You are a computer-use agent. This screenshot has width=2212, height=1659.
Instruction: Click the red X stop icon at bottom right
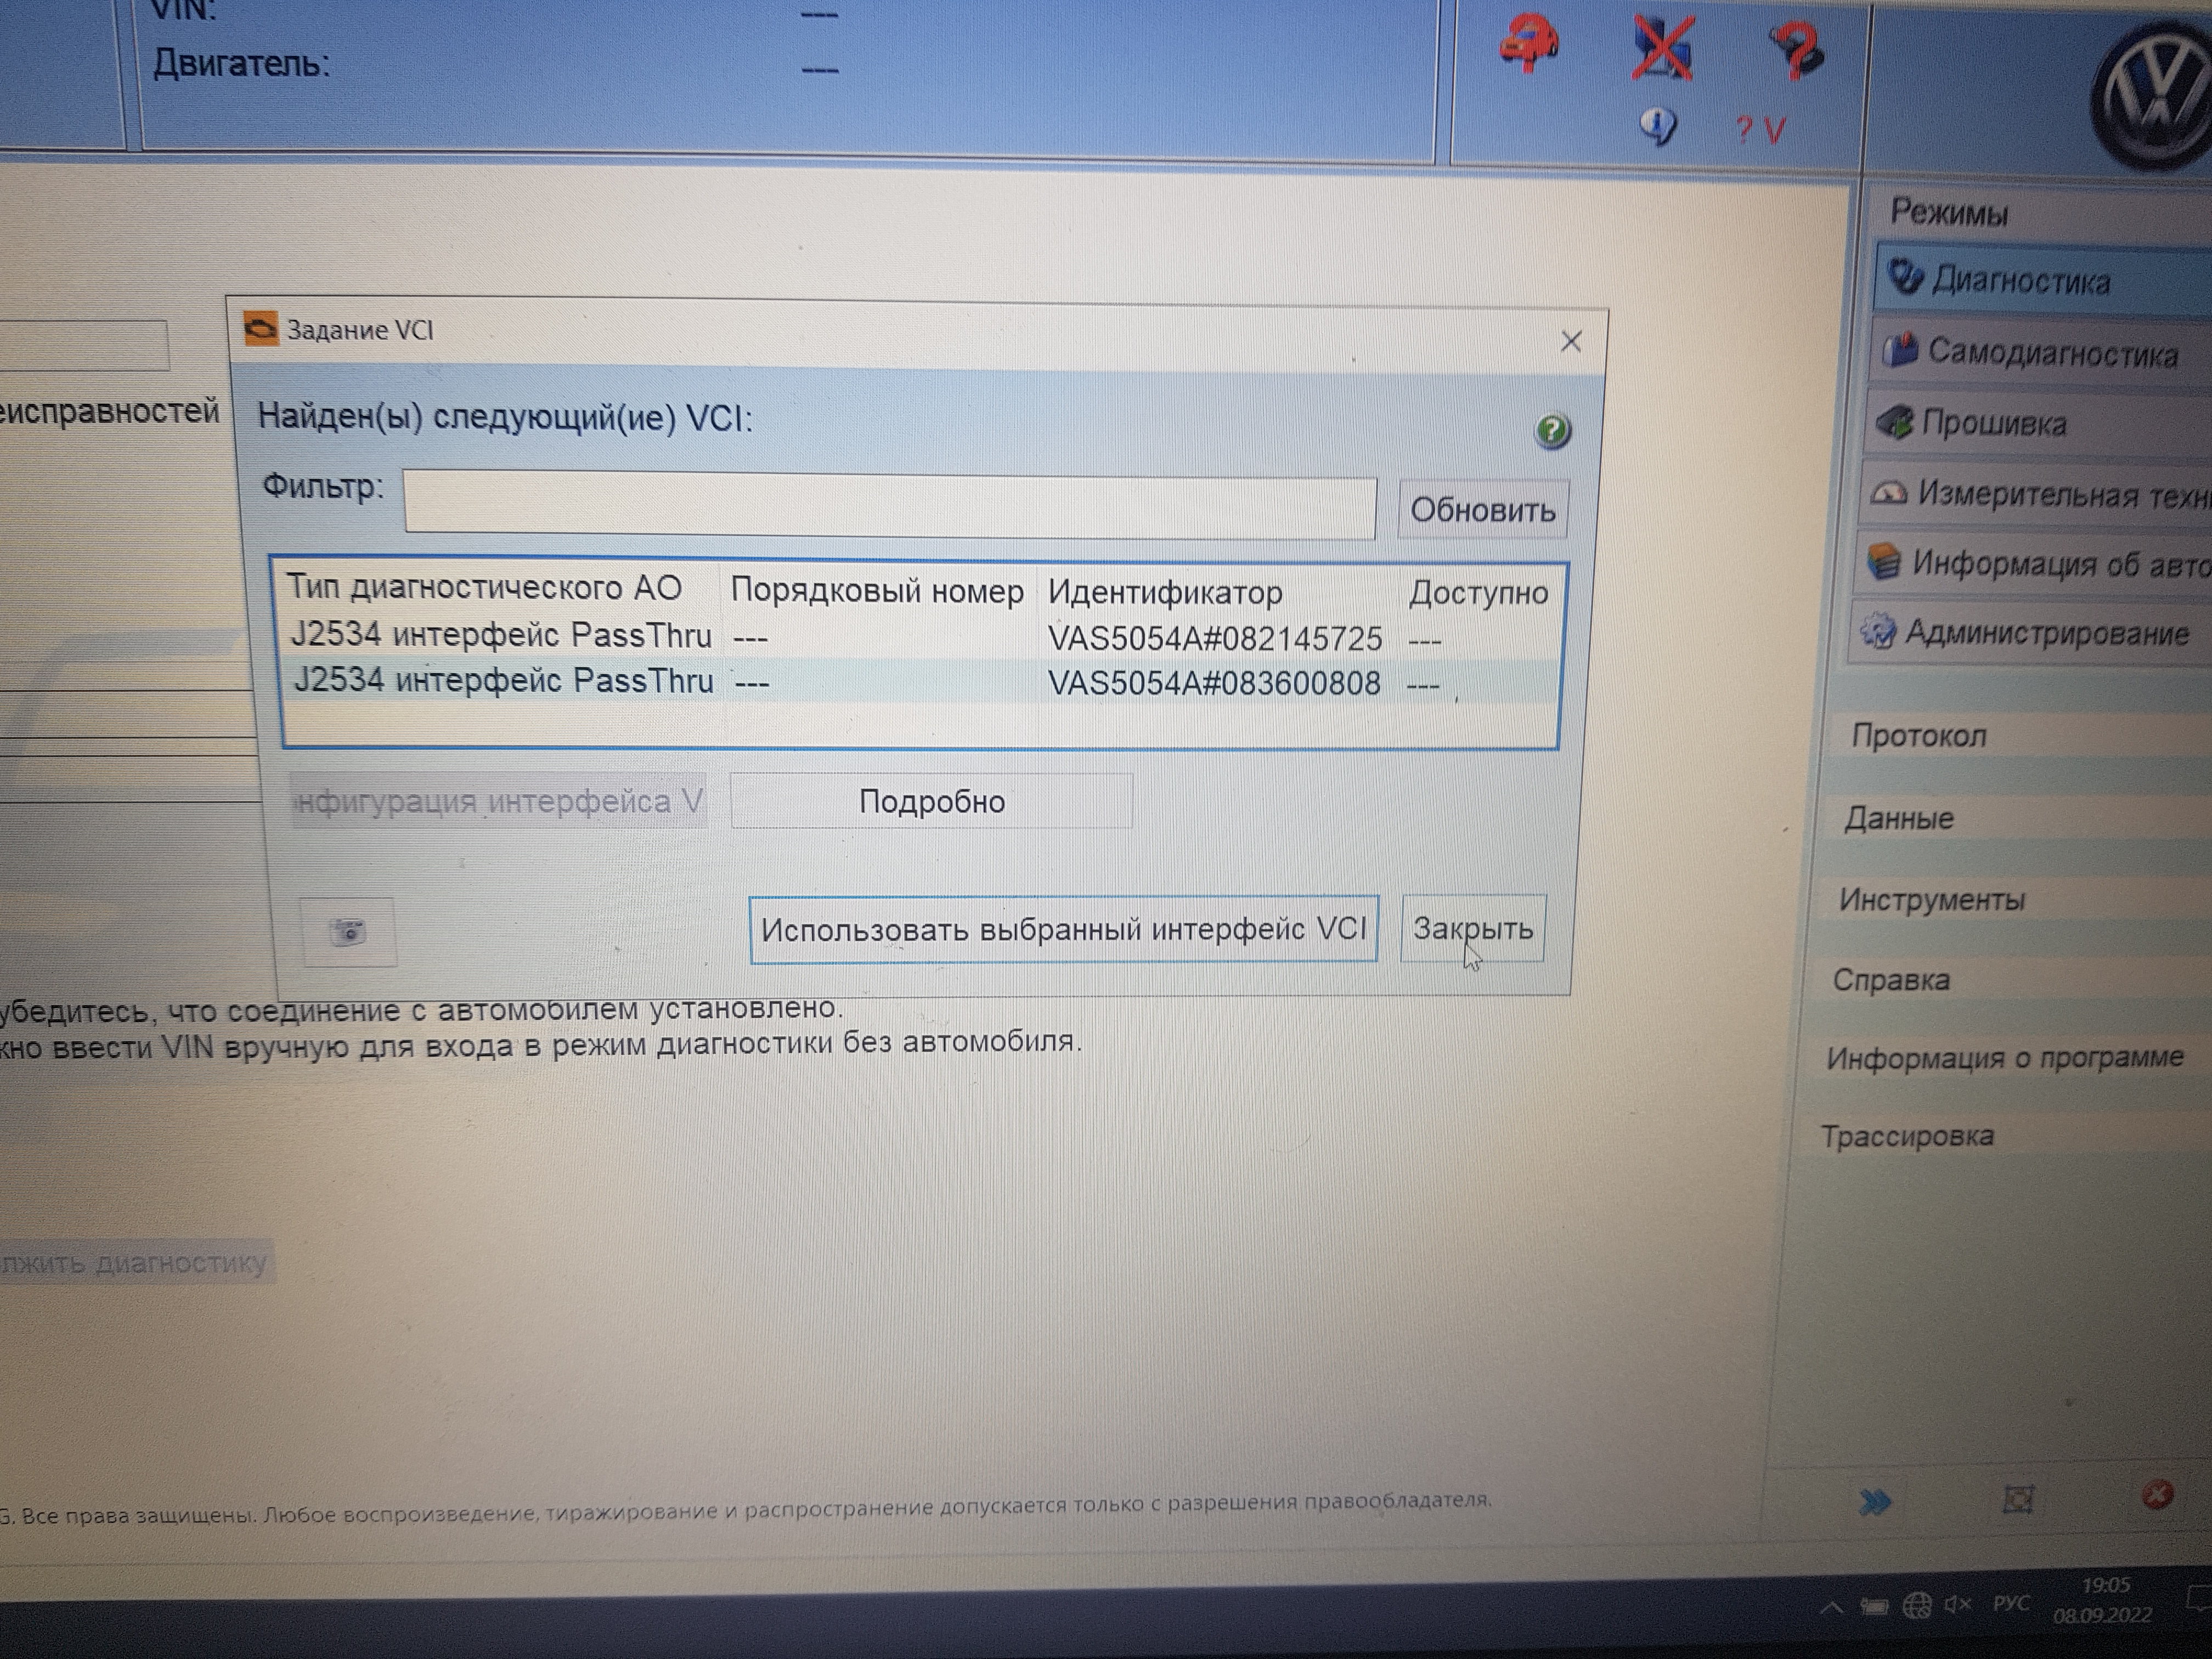pyautogui.click(x=2157, y=1495)
